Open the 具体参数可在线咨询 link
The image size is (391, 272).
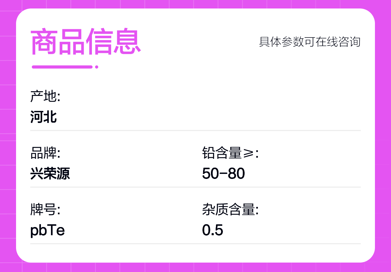click(x=309, y=42)
